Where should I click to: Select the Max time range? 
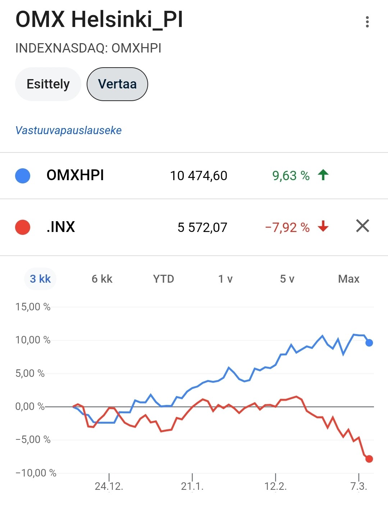click(349, 279)
